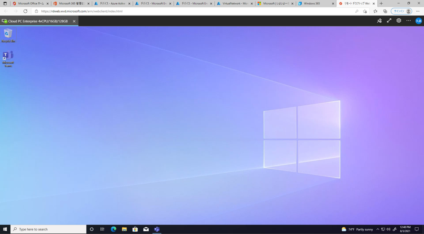This screenshot has height=234, width=424.
Task: Open the browser Favorites list icon
Action: click(375, 11)
